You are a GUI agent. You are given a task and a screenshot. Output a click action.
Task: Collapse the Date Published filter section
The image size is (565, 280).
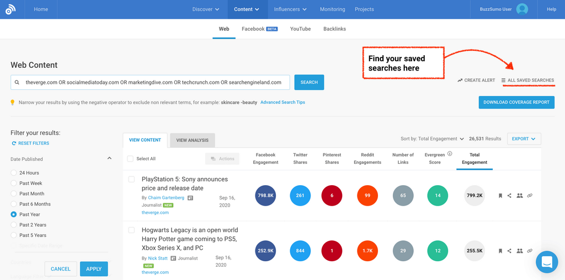coord(109,159)
